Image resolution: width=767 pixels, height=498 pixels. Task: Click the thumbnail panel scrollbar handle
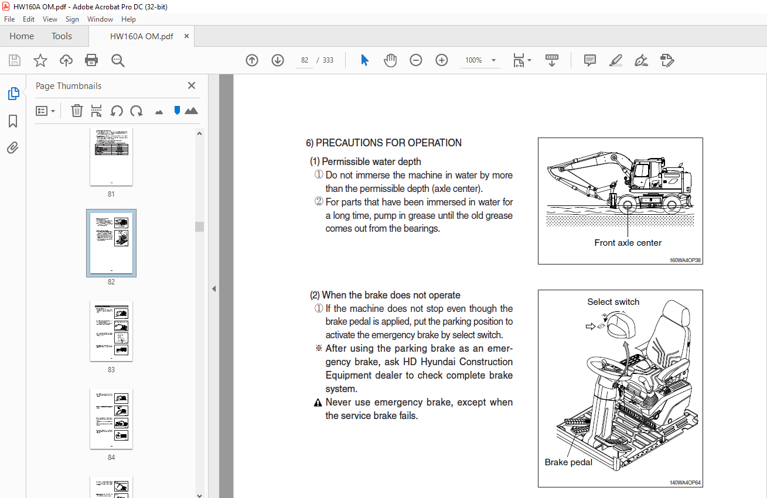click(199, 226)
